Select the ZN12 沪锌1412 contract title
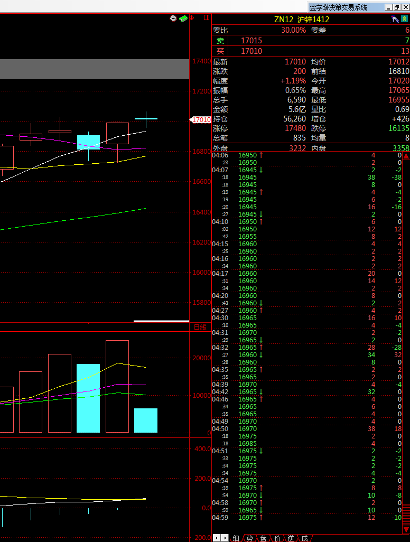410x542 pixels. pyautogui.click(x=301, y=20)
